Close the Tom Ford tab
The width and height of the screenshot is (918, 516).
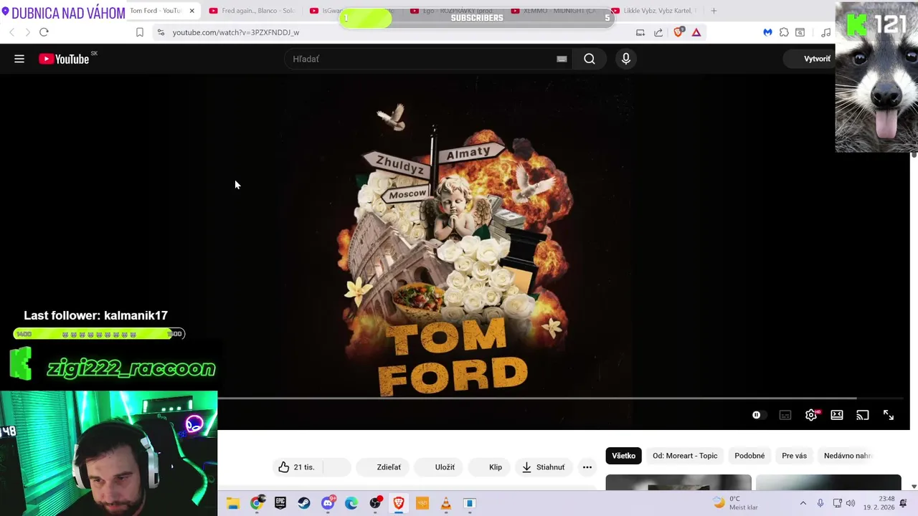[x=191, y=11]
